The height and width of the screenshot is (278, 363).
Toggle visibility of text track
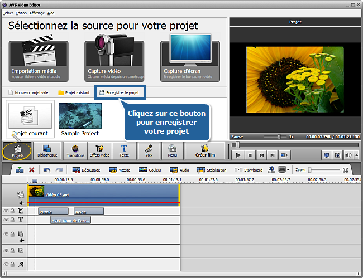6,220
